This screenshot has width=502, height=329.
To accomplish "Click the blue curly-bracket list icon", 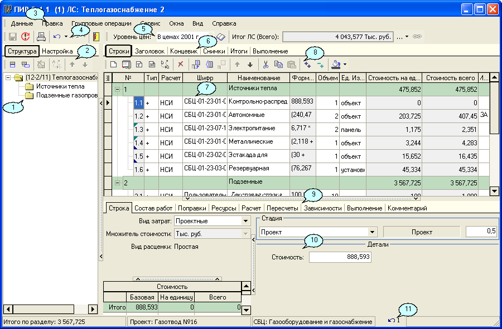I will 209,65.
